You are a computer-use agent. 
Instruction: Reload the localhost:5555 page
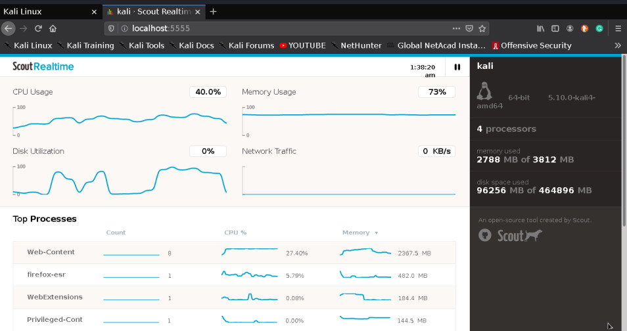[38, 28]
